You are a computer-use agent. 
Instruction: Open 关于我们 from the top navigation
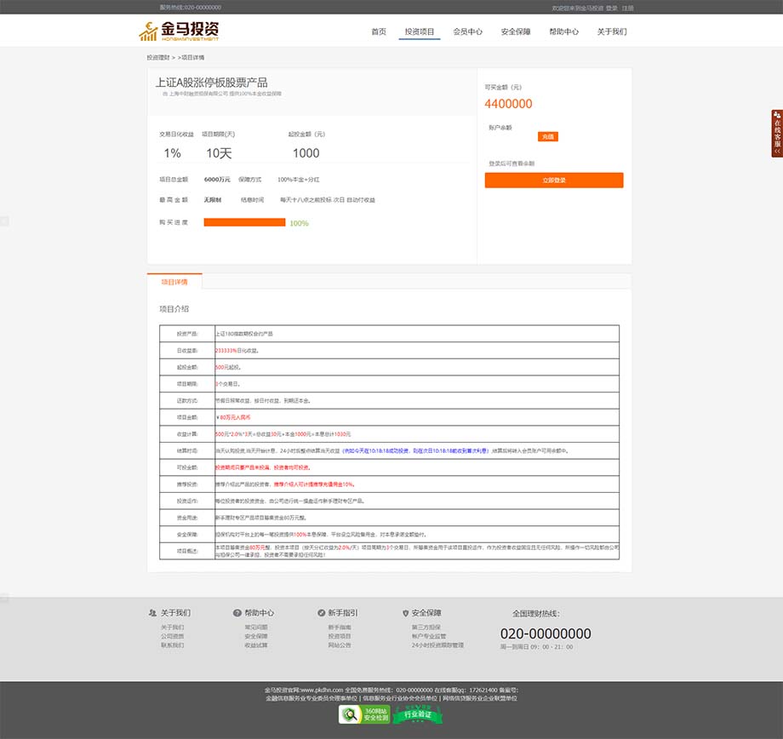(612, 32)
